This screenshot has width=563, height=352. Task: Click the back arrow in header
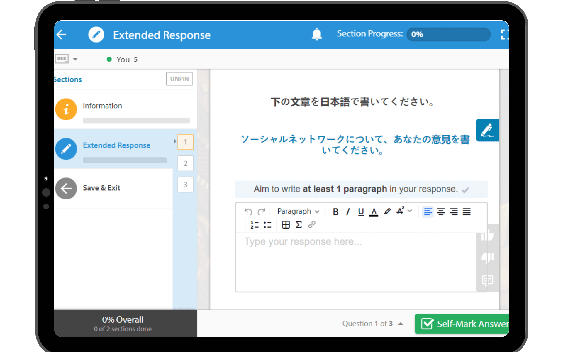[62, 35]
